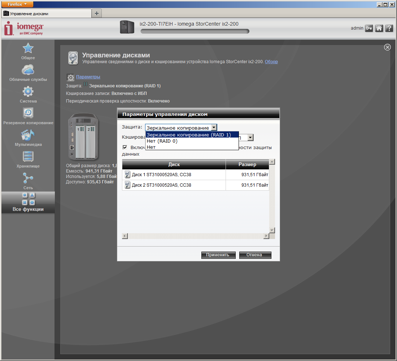
Task: Click the Диск 2 drive icon
Action: (x=127, y=185)
